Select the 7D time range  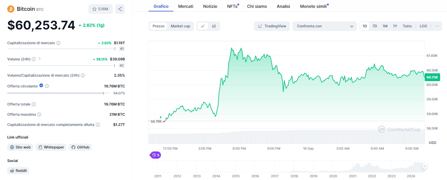[375, 26]
